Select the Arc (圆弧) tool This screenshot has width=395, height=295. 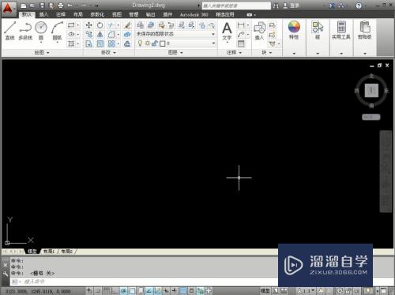click(57, 31)
